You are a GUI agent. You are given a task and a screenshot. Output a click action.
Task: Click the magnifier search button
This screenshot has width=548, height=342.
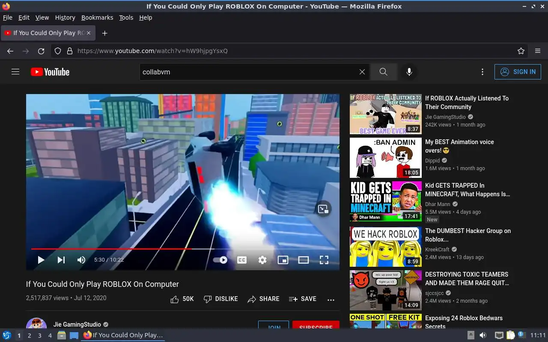384,72
